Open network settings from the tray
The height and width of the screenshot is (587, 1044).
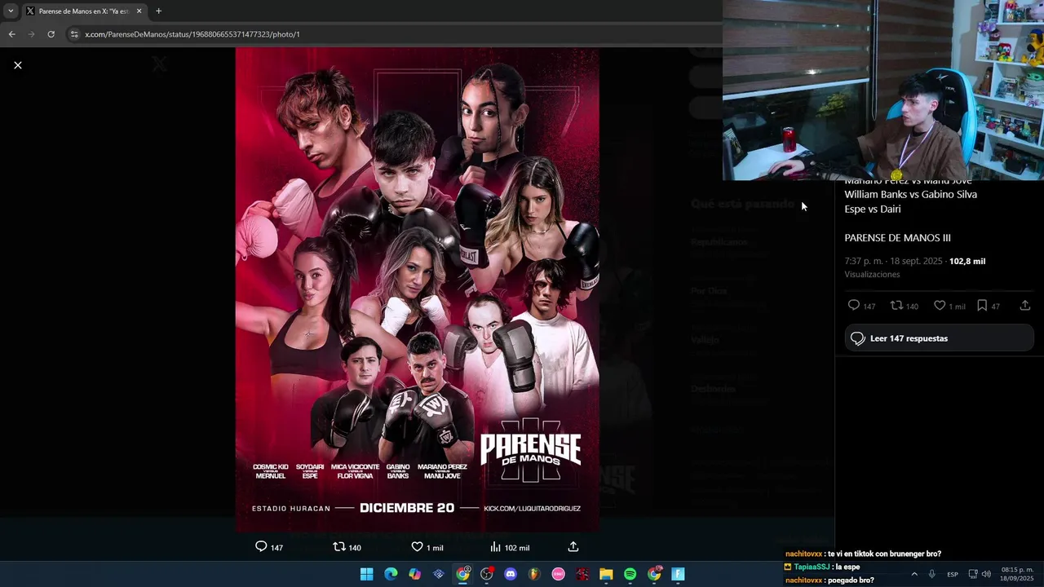click(x=973, y=574)
